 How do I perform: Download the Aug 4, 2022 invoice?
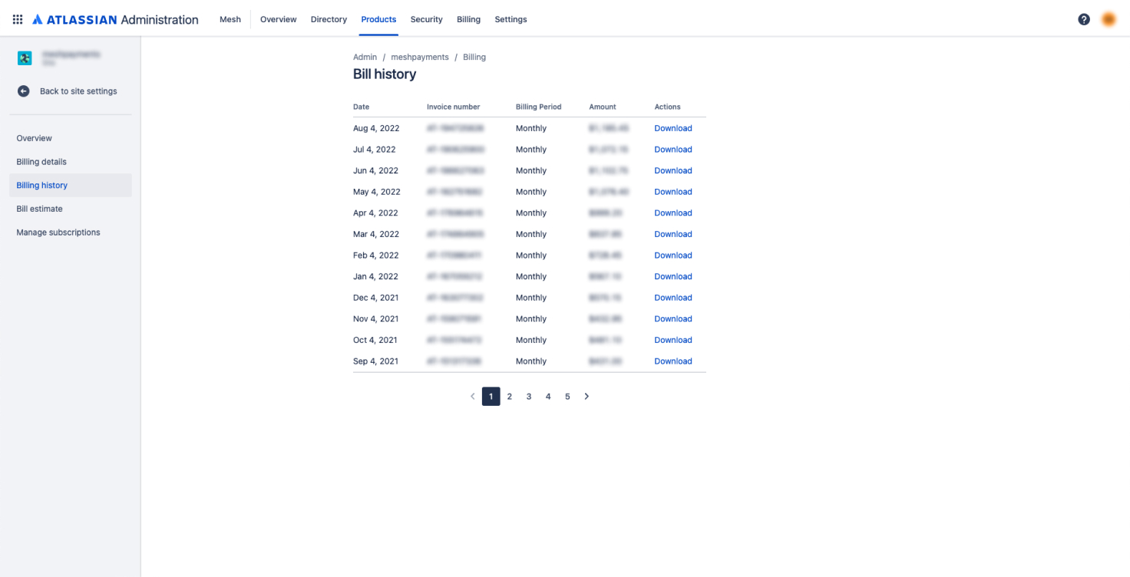(x=672, y=128)
